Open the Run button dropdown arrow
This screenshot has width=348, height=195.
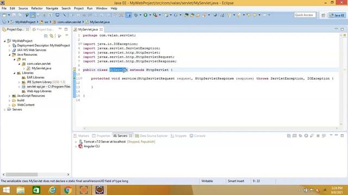(150, 15)
